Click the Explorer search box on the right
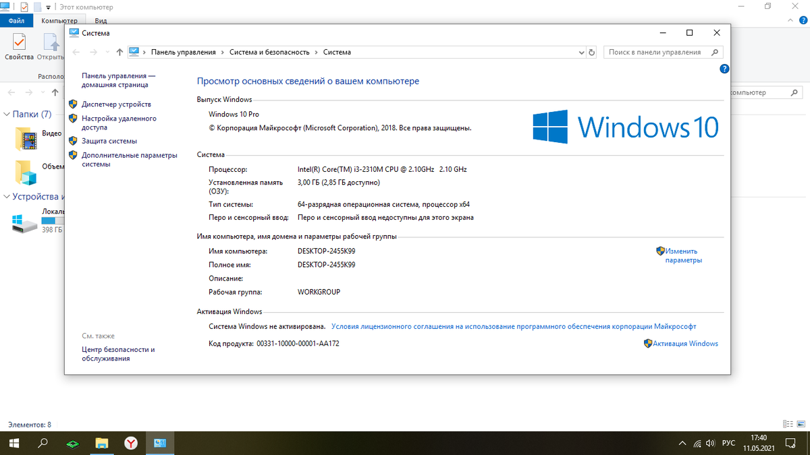Image resolution: width=810 pixels, height=455 pixels. (768, 92)
